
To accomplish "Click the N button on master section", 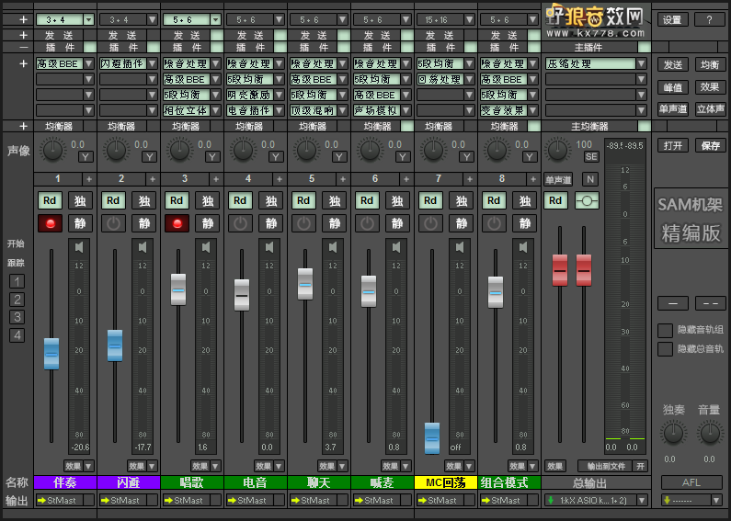I will pos(590,179).
